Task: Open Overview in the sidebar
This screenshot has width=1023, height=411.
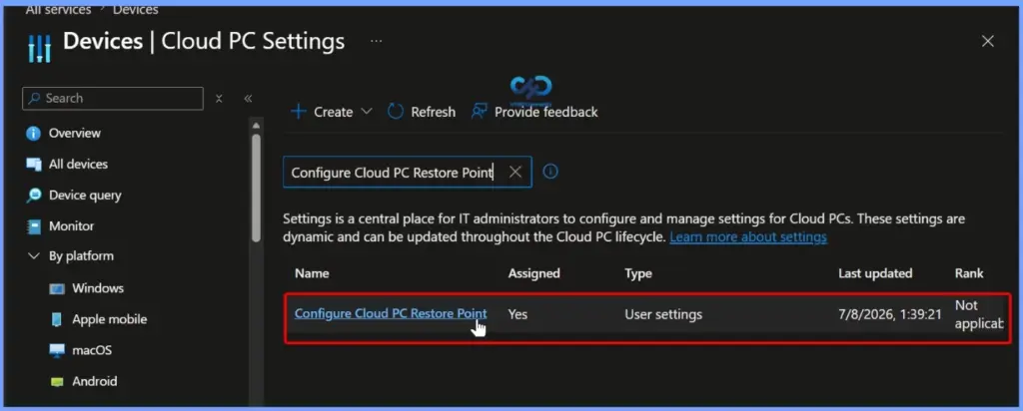Action: [74, 134]
